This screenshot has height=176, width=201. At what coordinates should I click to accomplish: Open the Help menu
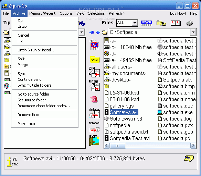[x=193, y=13]
